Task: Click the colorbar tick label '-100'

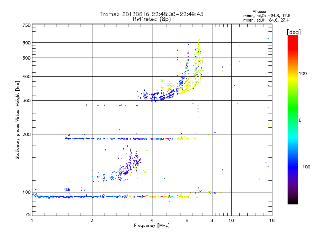Action: (x=304, y=167)
